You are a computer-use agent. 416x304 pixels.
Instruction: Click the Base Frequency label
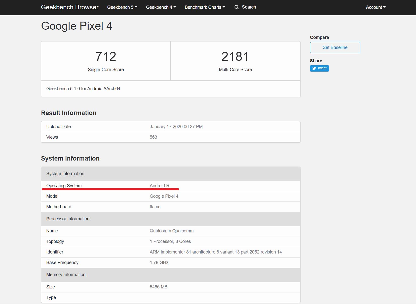(62, 263)
